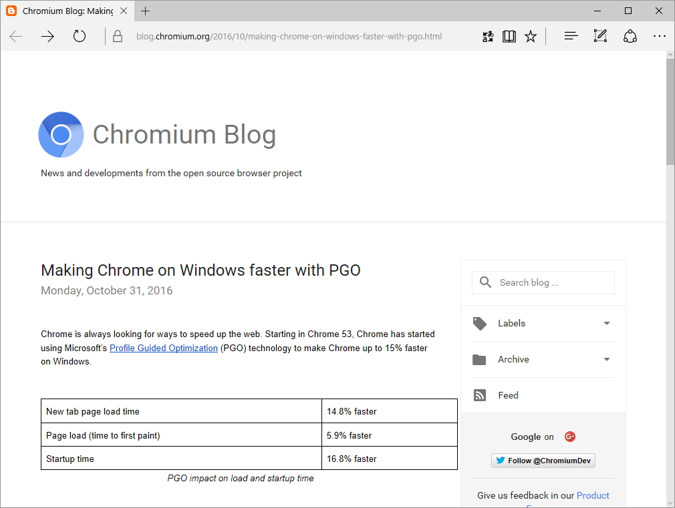Open the Hub panel icon
Image resolution: width=675 pixels, height=508 pixels.
[x=571, y=36]
